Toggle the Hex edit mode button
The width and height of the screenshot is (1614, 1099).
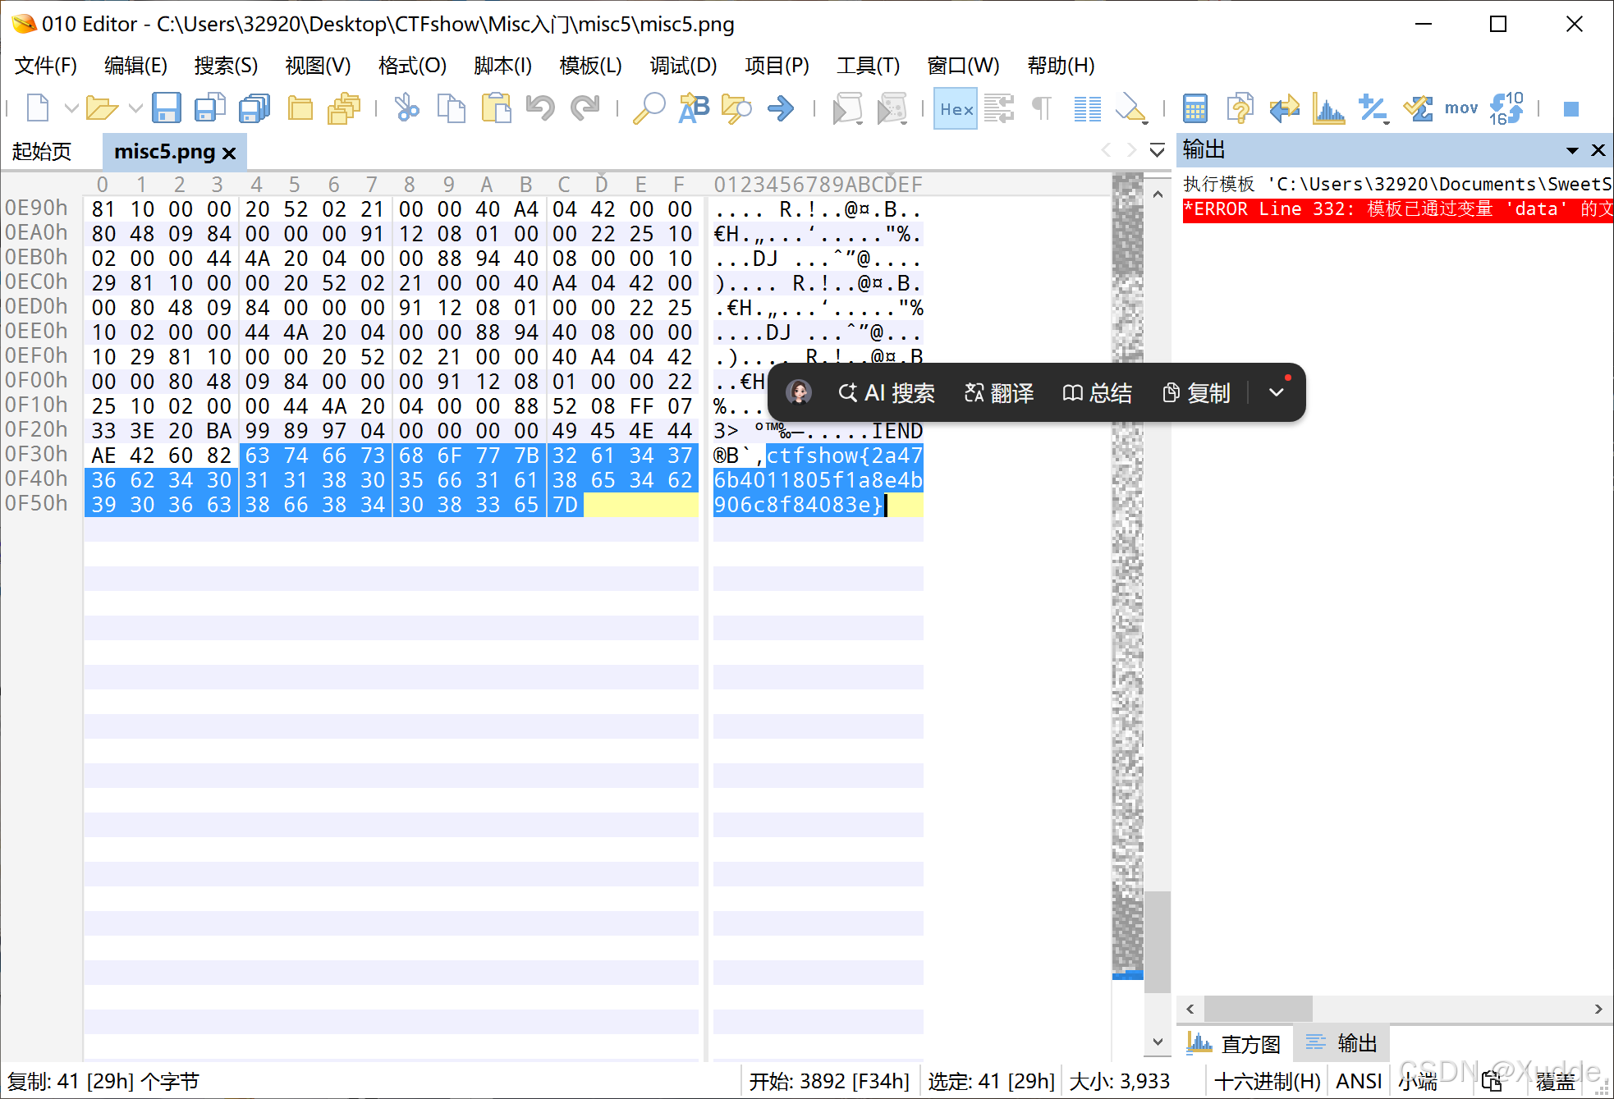click(x=955, y=108)
